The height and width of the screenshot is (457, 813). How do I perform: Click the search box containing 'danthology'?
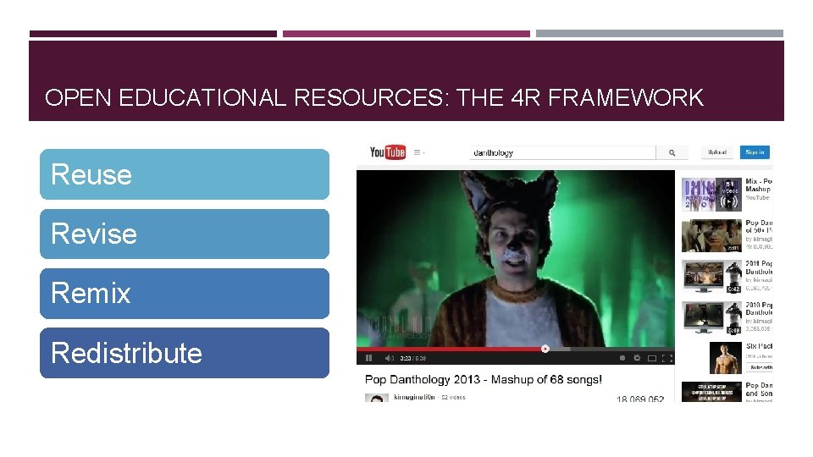pos(562,153)
